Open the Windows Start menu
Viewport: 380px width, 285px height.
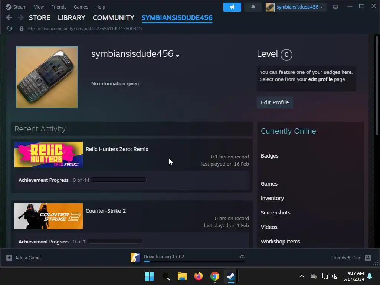coord(149,276)
